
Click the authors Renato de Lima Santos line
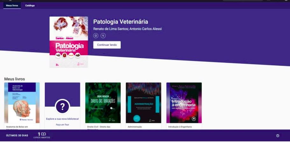(127, 29)
